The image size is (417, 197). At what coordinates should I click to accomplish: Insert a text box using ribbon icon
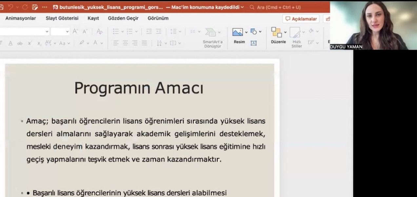tap(253, 43)
